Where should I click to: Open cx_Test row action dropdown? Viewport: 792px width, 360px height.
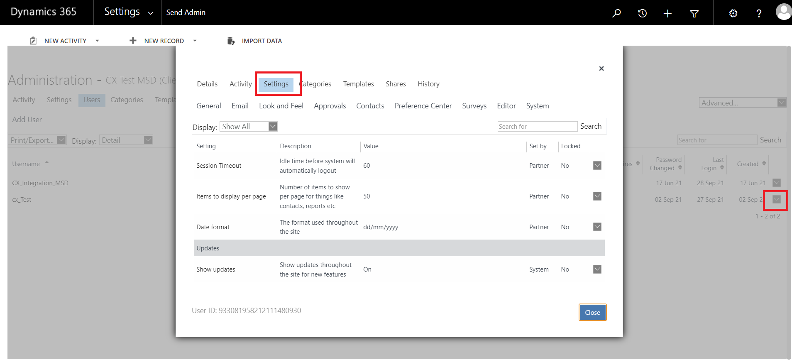pos(777,199)
